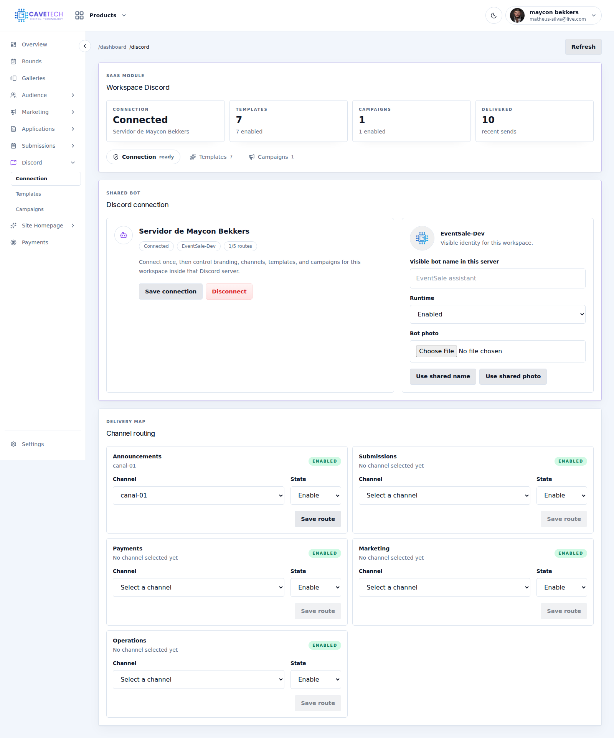614x738 pixels.
Task: Click the Marketing megaphone icon
Action: [x=13, y=112]
